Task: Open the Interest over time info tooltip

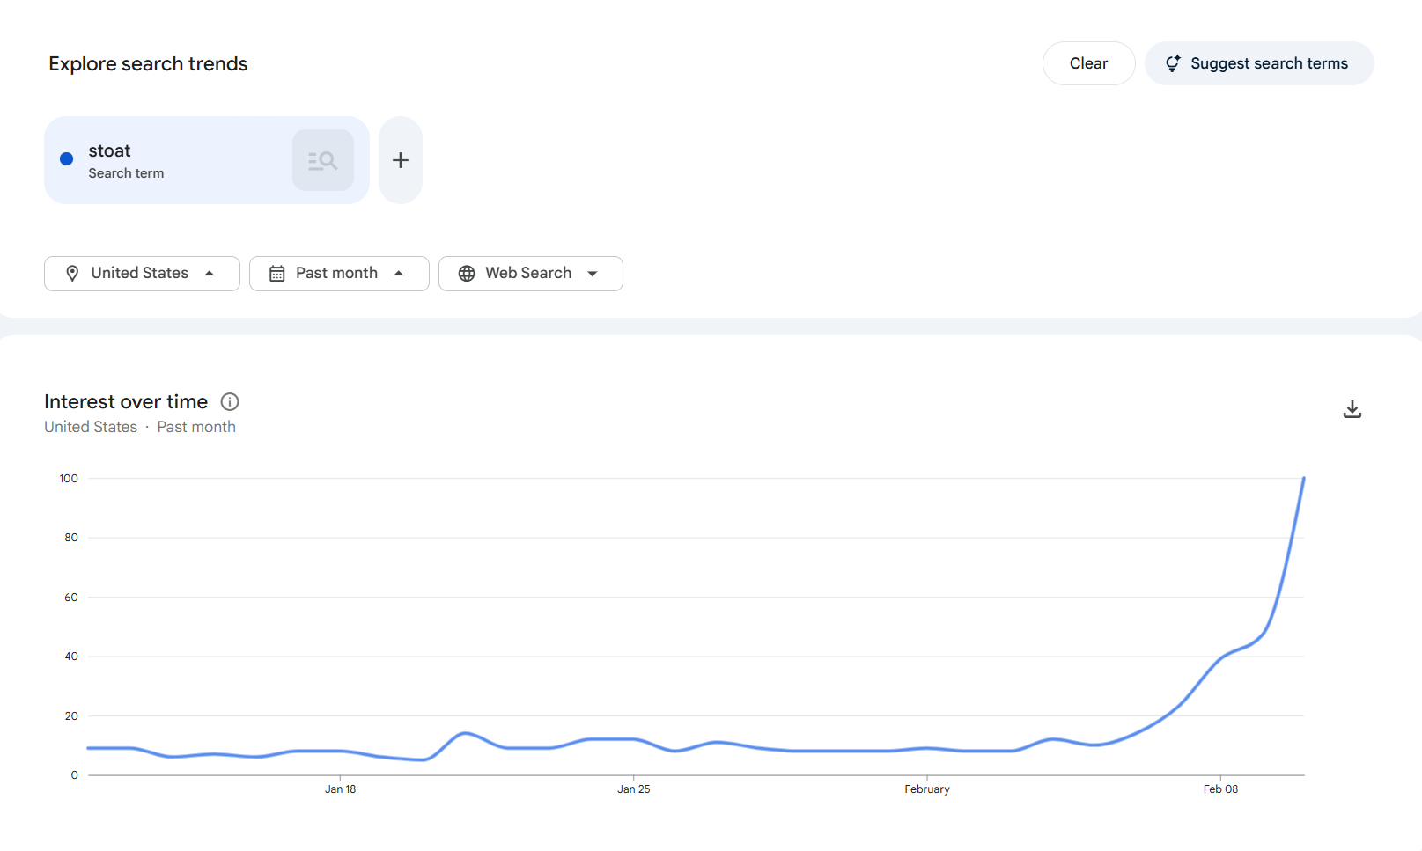Action: coord(229,401)
